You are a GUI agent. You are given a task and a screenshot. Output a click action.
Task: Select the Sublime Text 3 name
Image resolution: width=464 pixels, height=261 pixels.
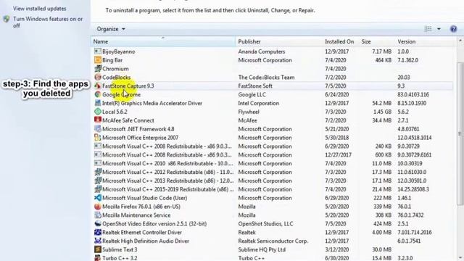coord(120,249)
